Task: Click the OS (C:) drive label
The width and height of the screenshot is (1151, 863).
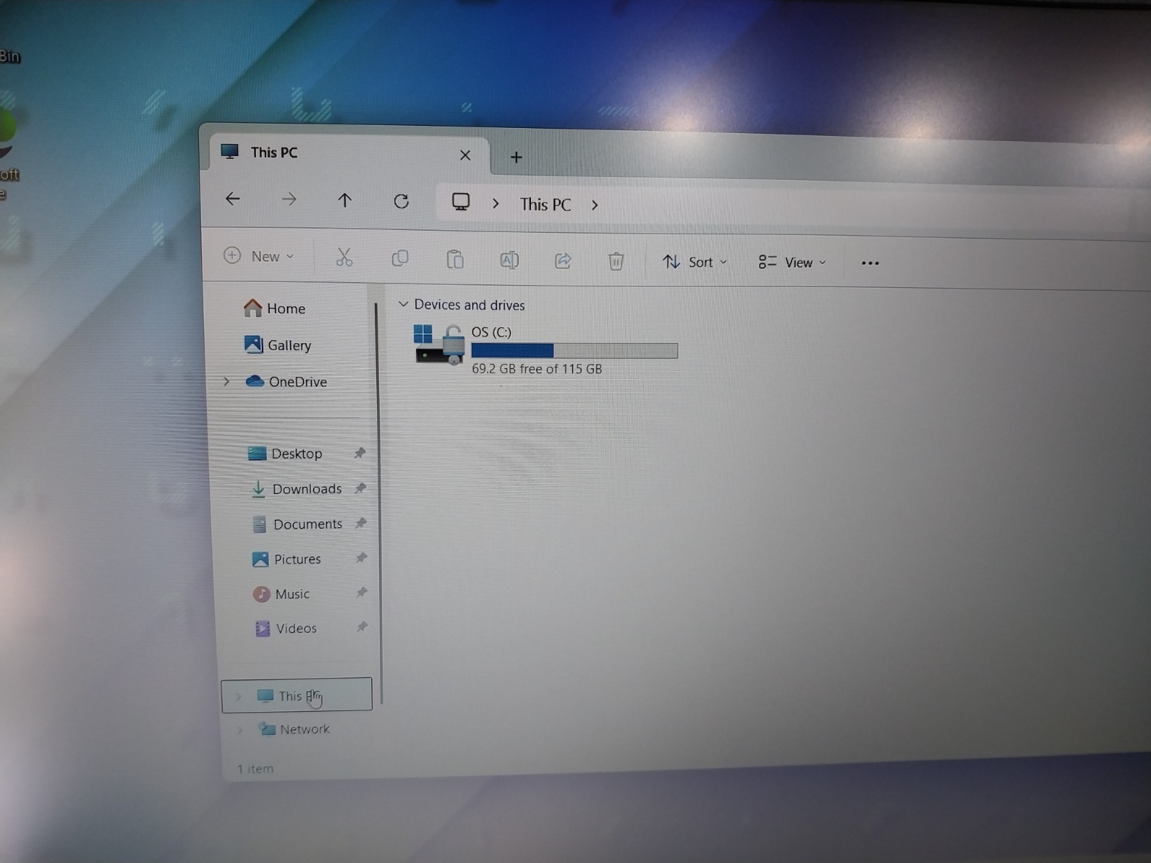Action: [x=491, y=332]
